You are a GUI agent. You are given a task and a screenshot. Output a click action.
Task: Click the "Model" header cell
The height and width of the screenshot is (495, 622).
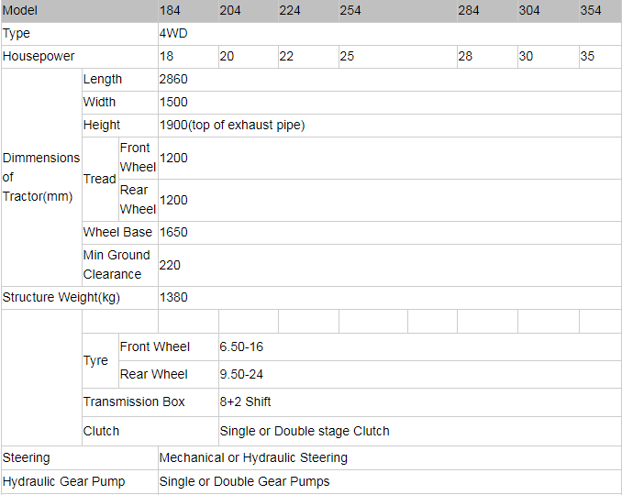[21, 10]
